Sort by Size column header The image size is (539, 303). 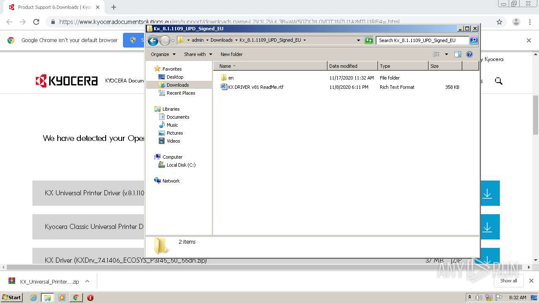445,66
